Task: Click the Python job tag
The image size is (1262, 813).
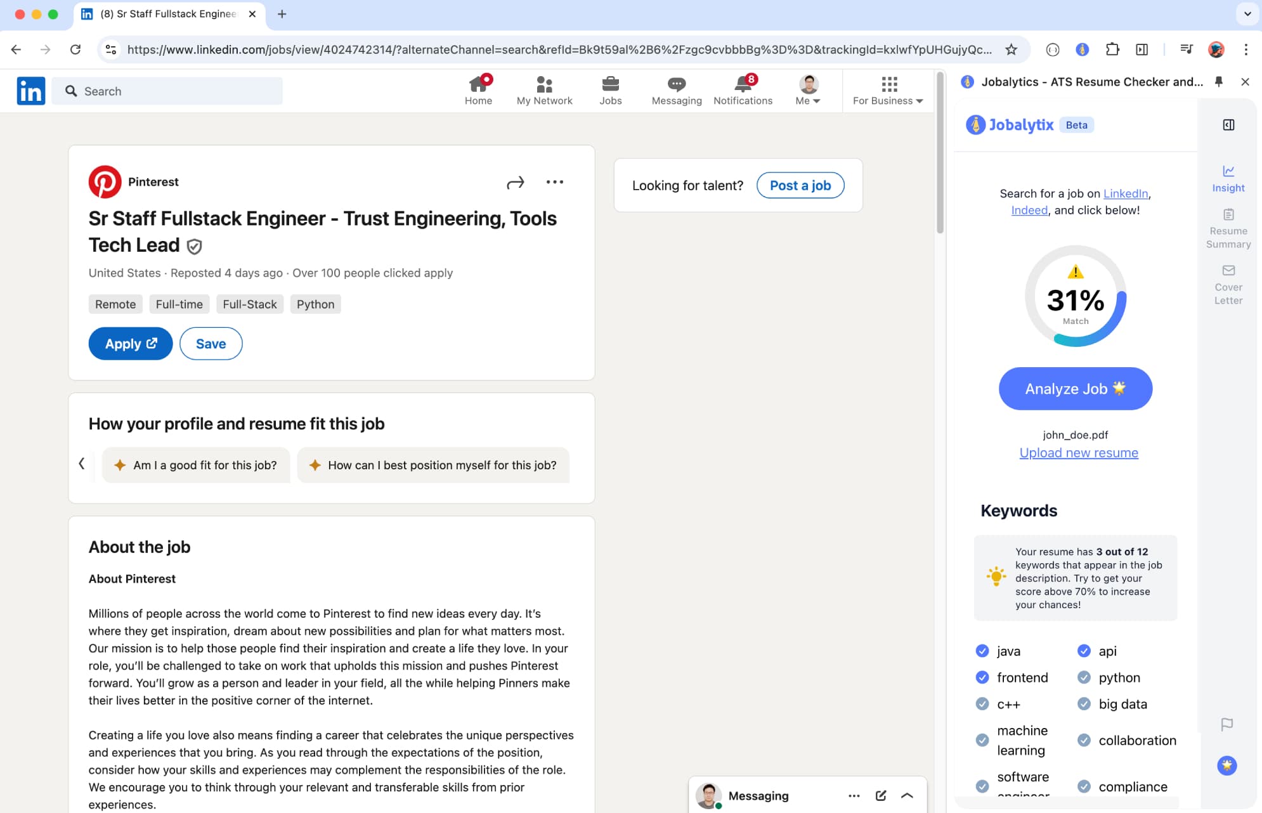Action: pos(315,304)
